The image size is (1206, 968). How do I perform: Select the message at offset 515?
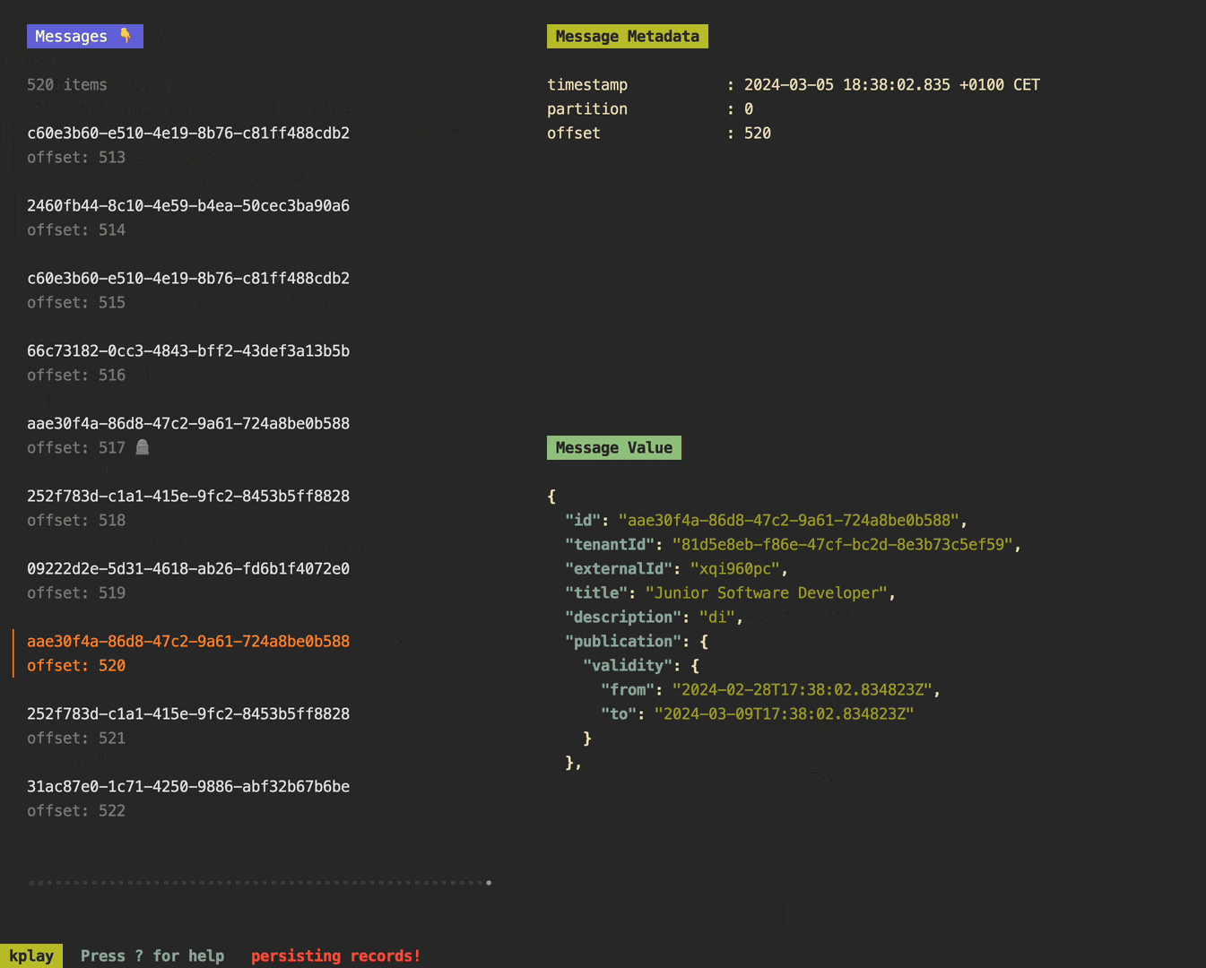click(x=187, y=290)
